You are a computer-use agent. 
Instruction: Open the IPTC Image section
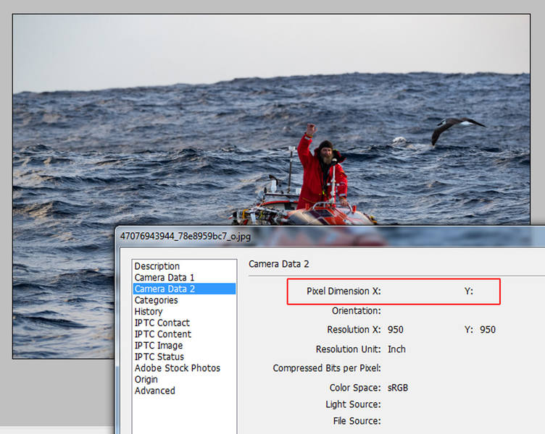point(159,346)
